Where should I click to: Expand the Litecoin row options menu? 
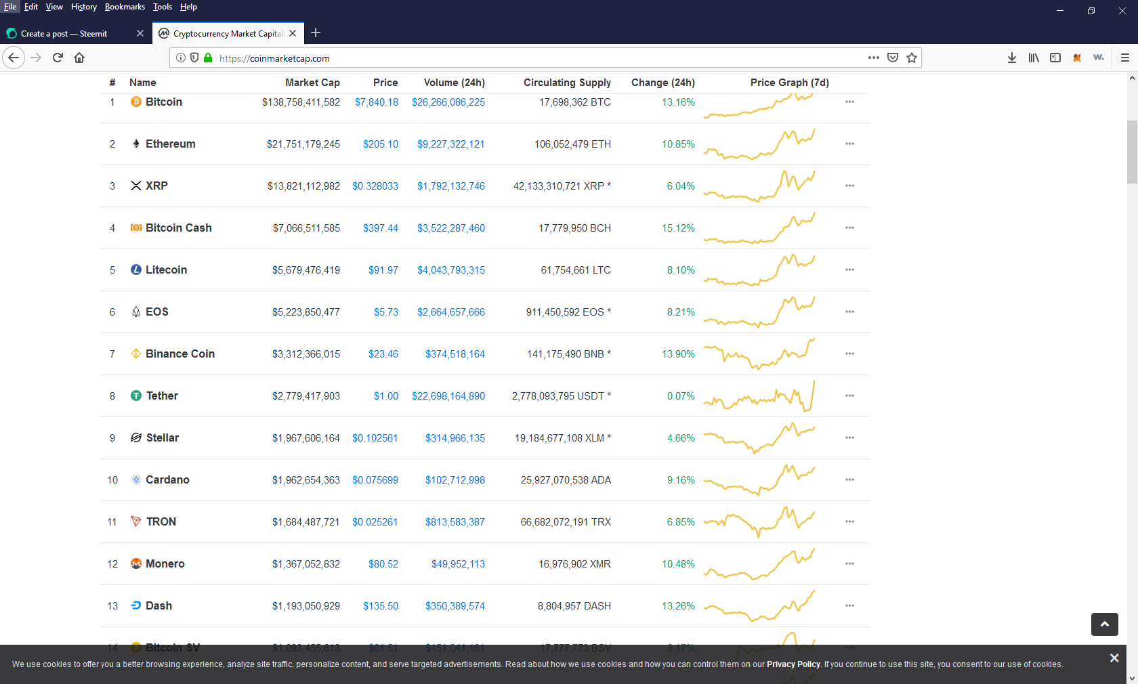[849, 270]
